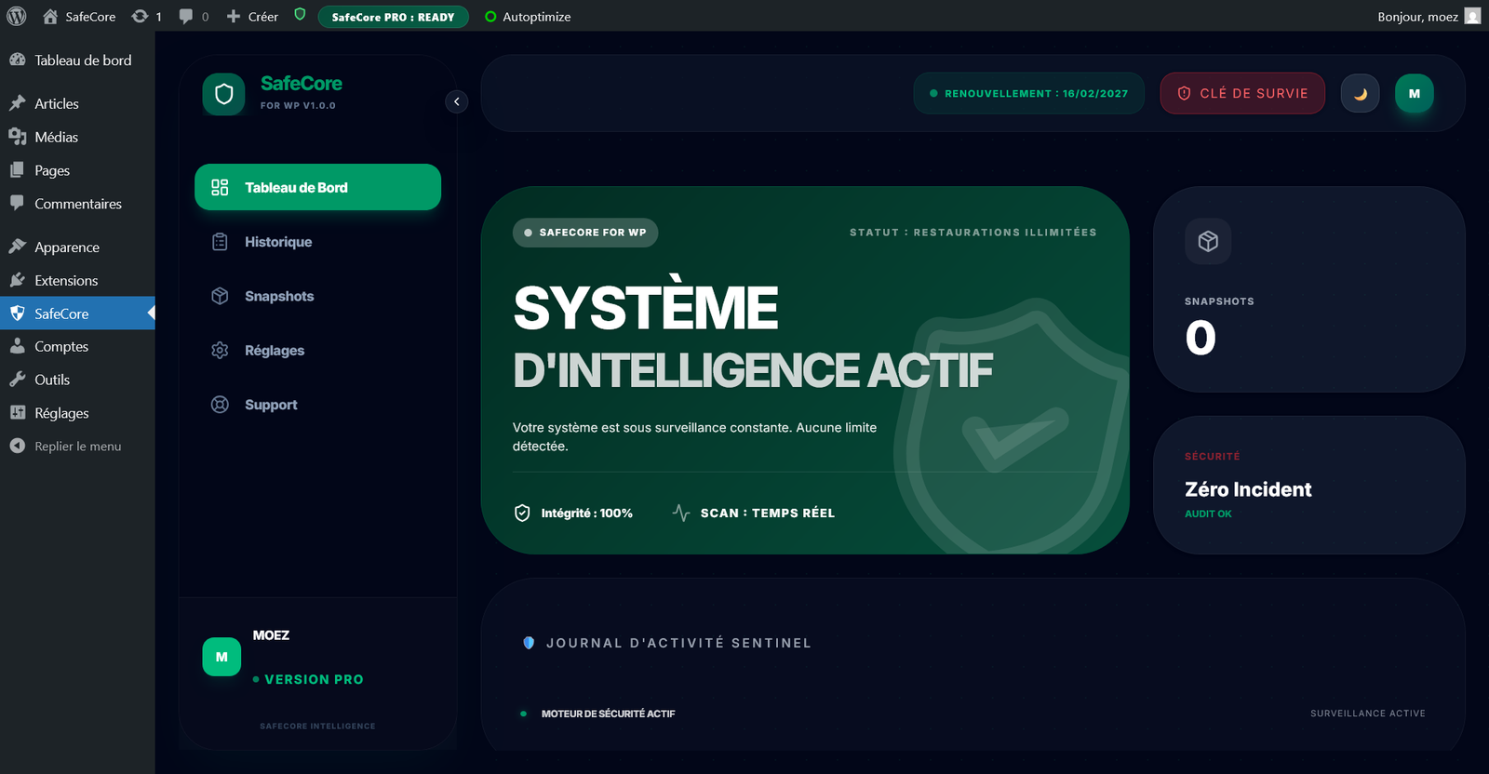This screenshot has width=1489, height=774.
Task: Click the Intégrité : 100% text
Action: pos(587,513)
